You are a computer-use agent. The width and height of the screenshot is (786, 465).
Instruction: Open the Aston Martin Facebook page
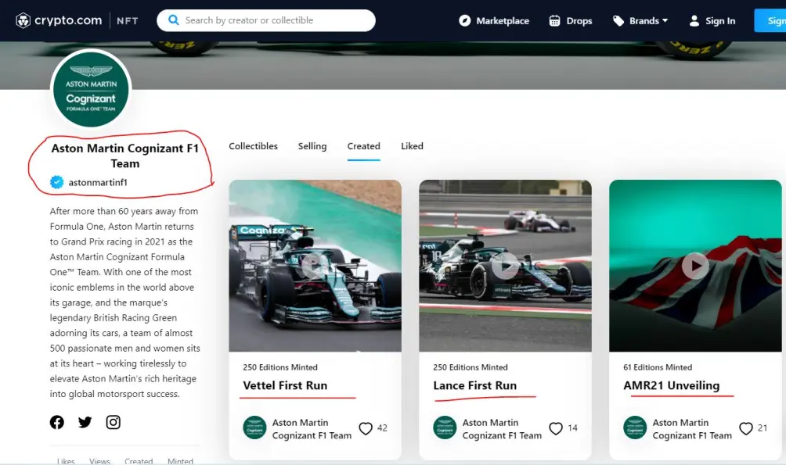point(56,422)
